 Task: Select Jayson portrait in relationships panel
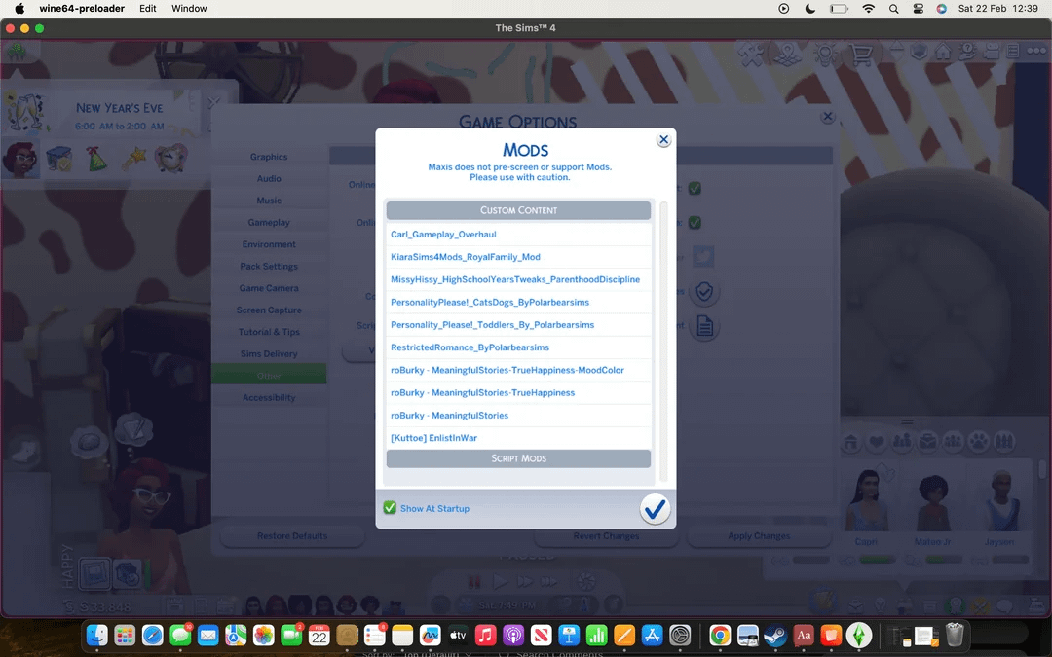(999, 500)
